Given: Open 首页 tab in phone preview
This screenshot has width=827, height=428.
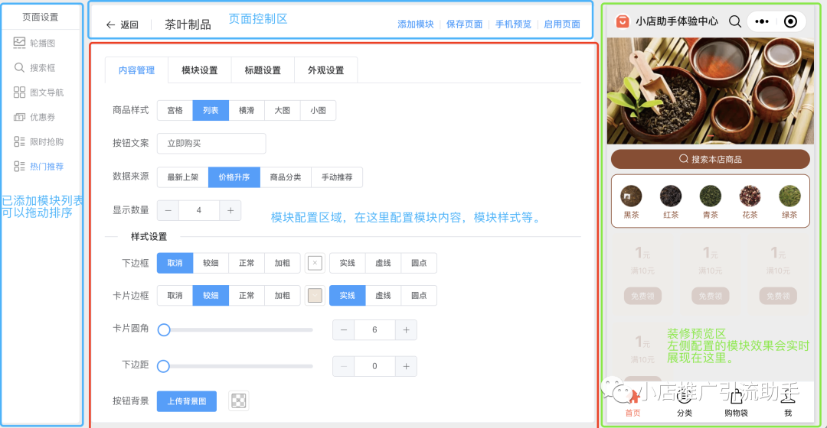Looking at the screenshot, I should click(633, 405).
